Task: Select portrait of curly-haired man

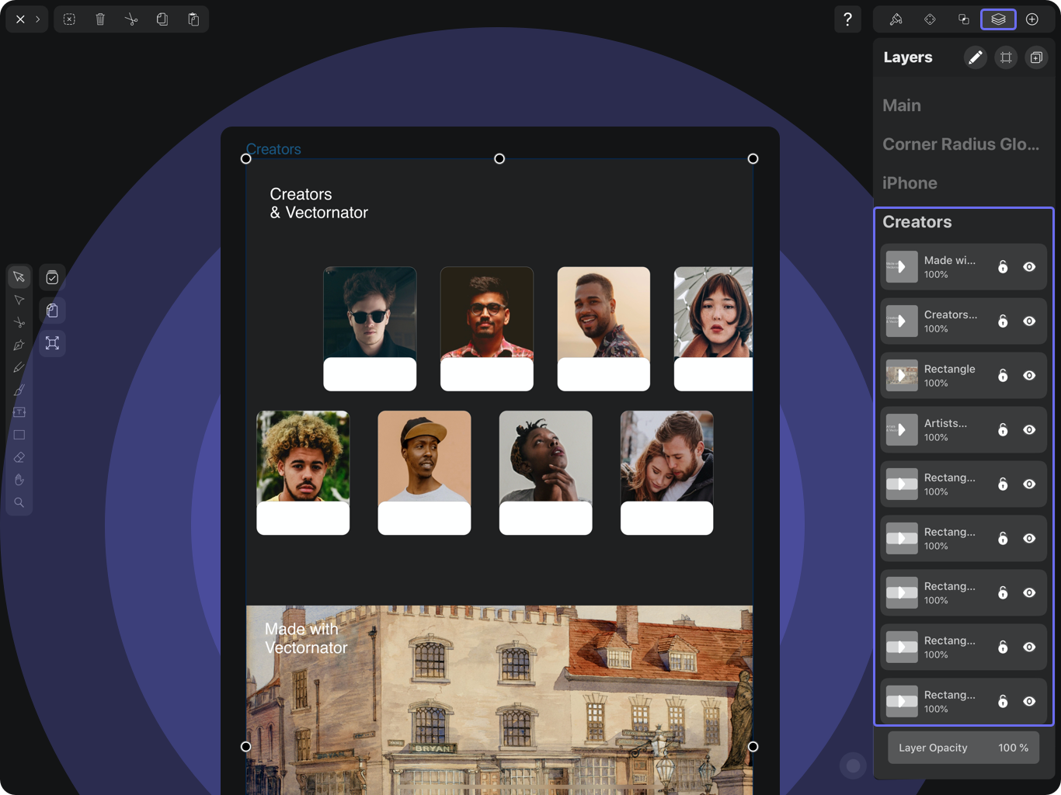Action: point(303,457)
